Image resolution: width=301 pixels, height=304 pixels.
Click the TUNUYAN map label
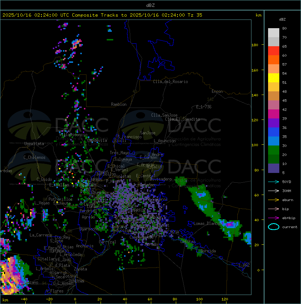pyautogui.click(x=77, y=281)
